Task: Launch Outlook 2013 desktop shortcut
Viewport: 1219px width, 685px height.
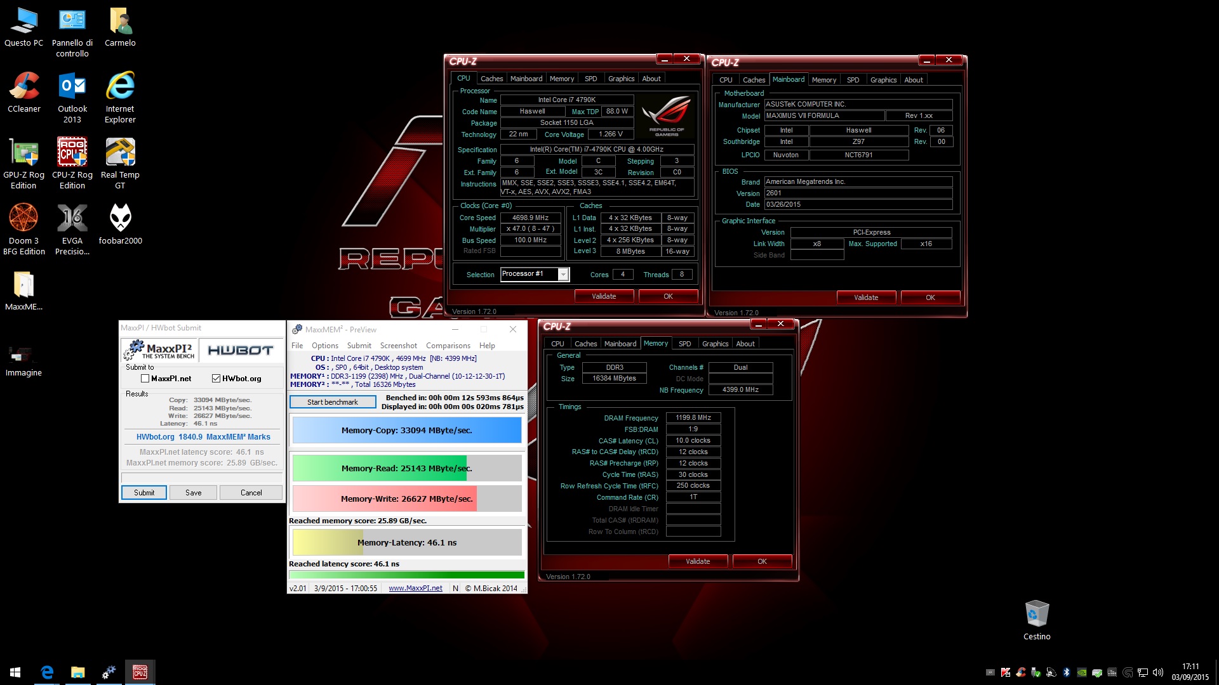Action: (x=72, y=98)
